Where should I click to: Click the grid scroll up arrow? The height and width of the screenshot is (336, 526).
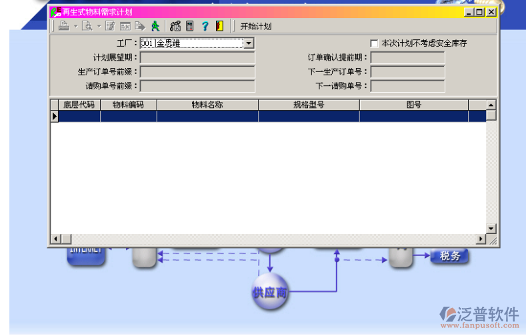tap(491, 105)
